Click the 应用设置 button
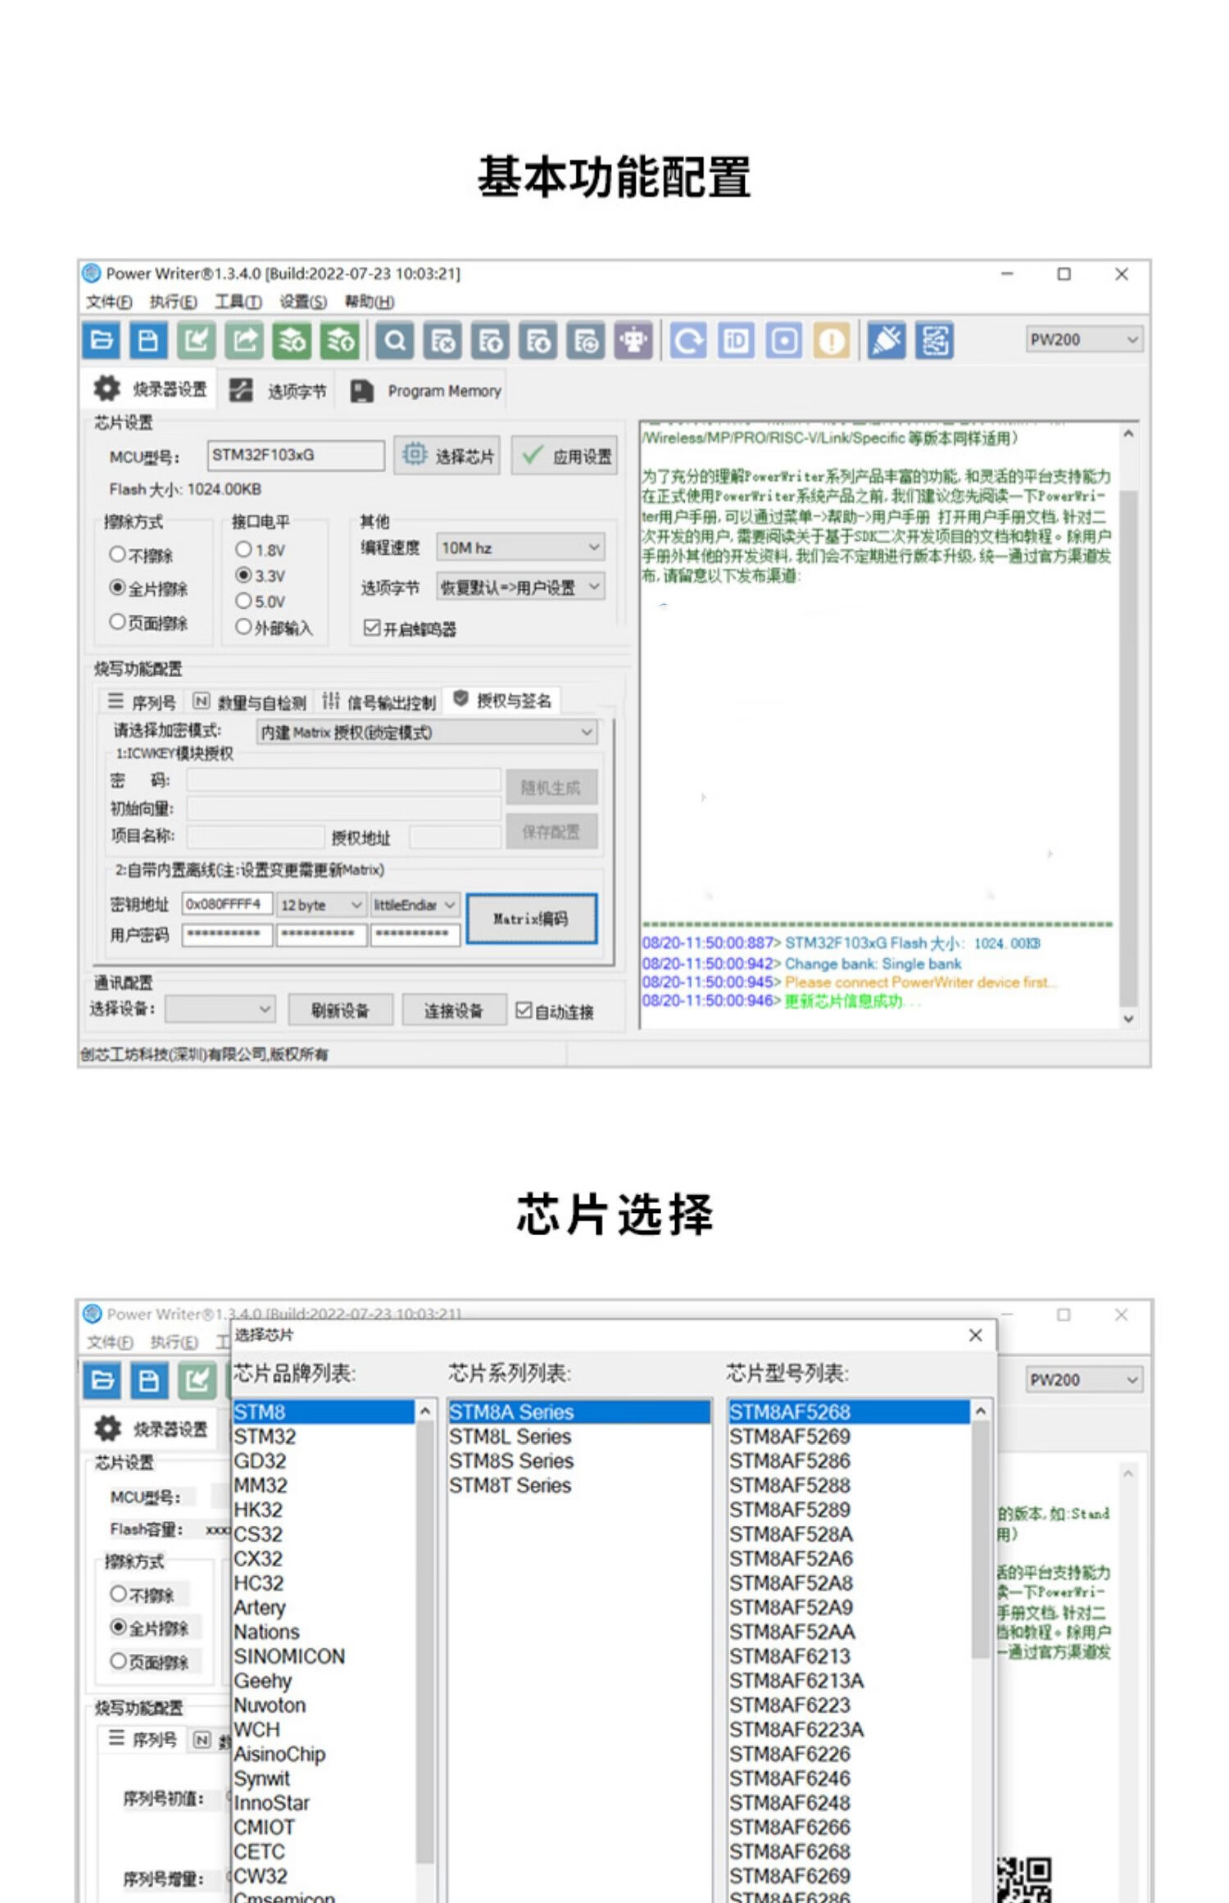Screen dimensions: 1229x1903 click(x=565, y=455)
